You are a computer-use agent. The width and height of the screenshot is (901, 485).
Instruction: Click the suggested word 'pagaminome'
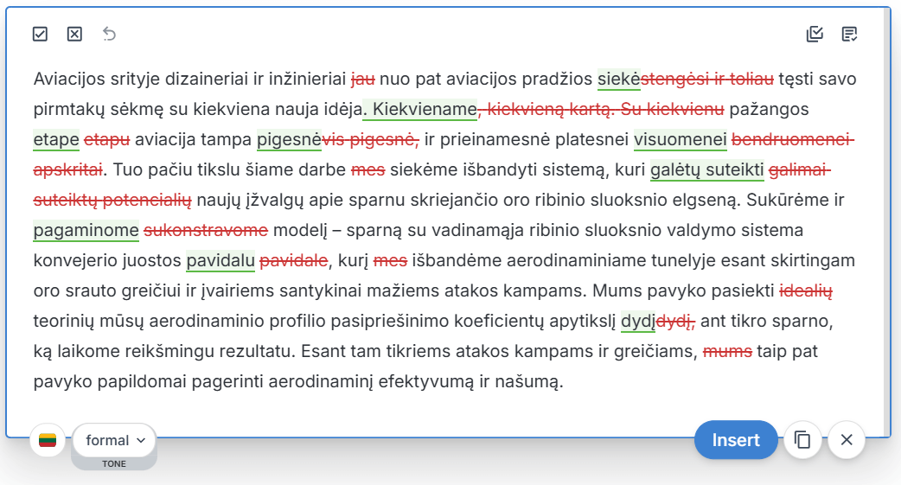86,231
